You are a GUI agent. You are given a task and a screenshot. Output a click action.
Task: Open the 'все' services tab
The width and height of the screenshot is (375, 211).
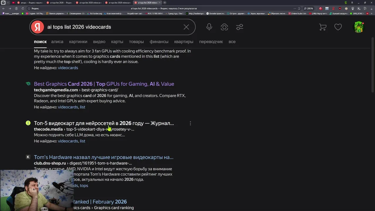[x=232, y=42]
